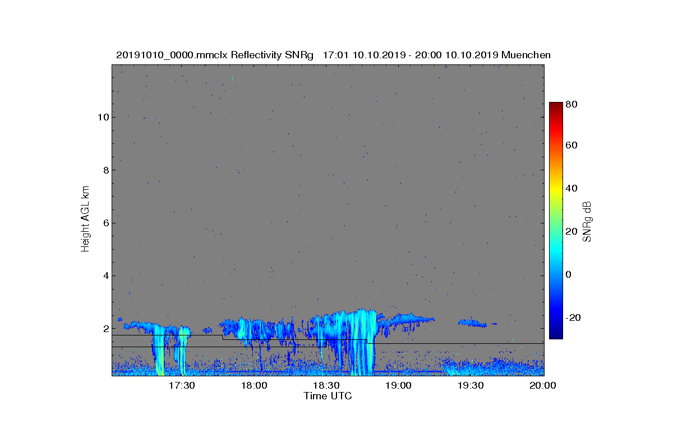Click the height tick label 10

(x=102, y=117)
